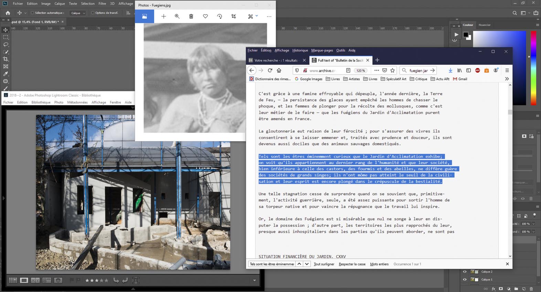Switch to Lightroom survey view
Screen dimensions: 541x292
[47, 280]
